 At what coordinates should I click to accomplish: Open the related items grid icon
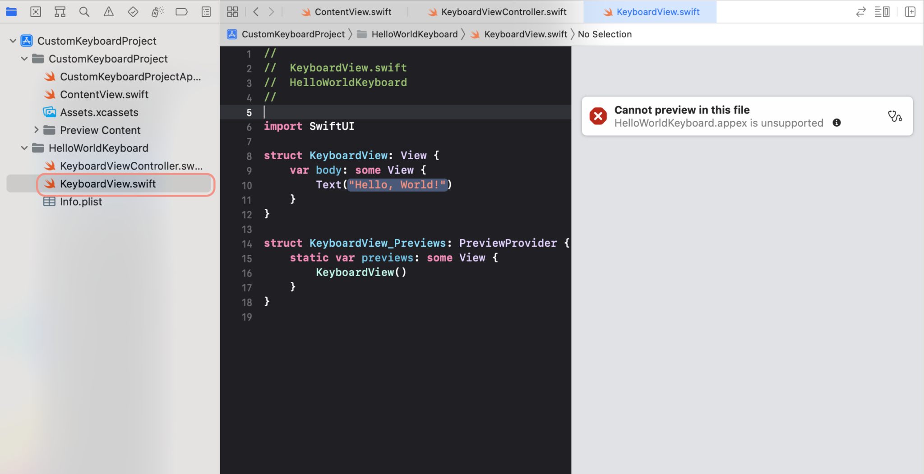[x=232, y=12]
